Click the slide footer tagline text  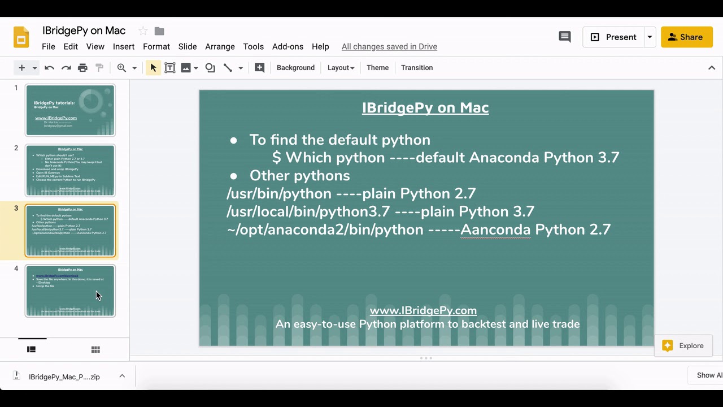point(428,324)
